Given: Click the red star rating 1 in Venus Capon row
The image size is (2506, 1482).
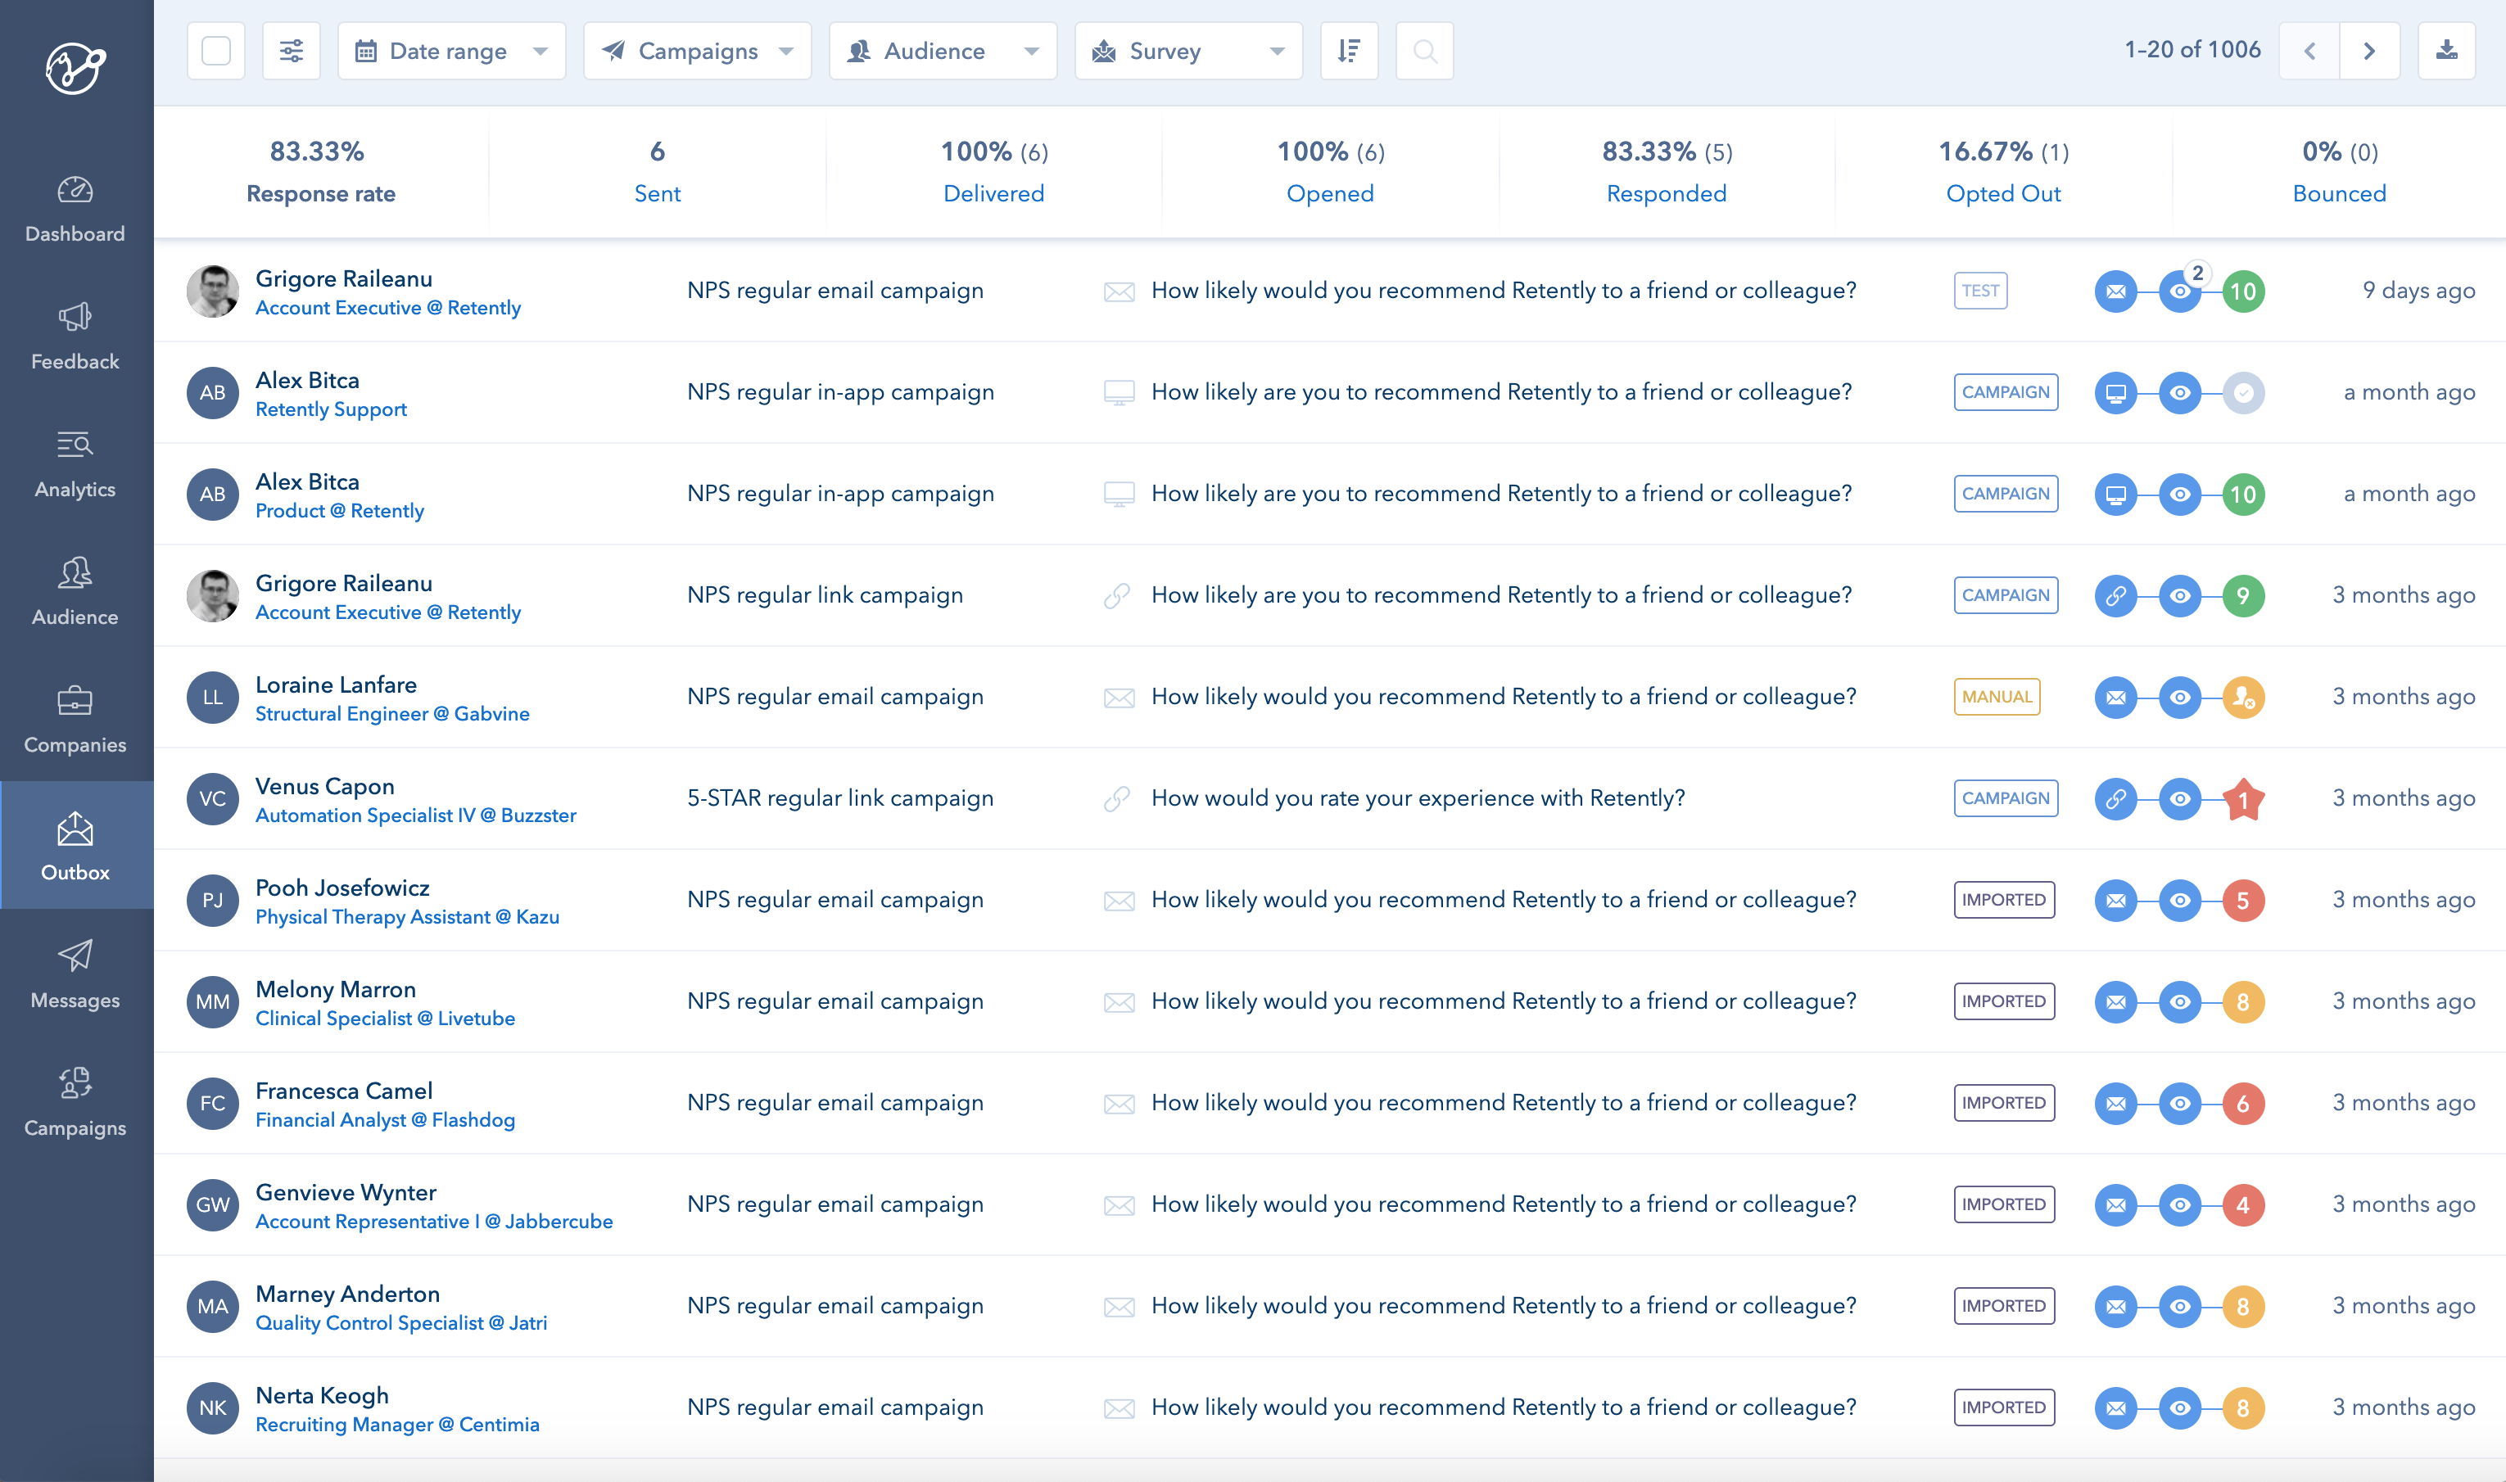Looking at the screenshot, I should [2243, 799].
